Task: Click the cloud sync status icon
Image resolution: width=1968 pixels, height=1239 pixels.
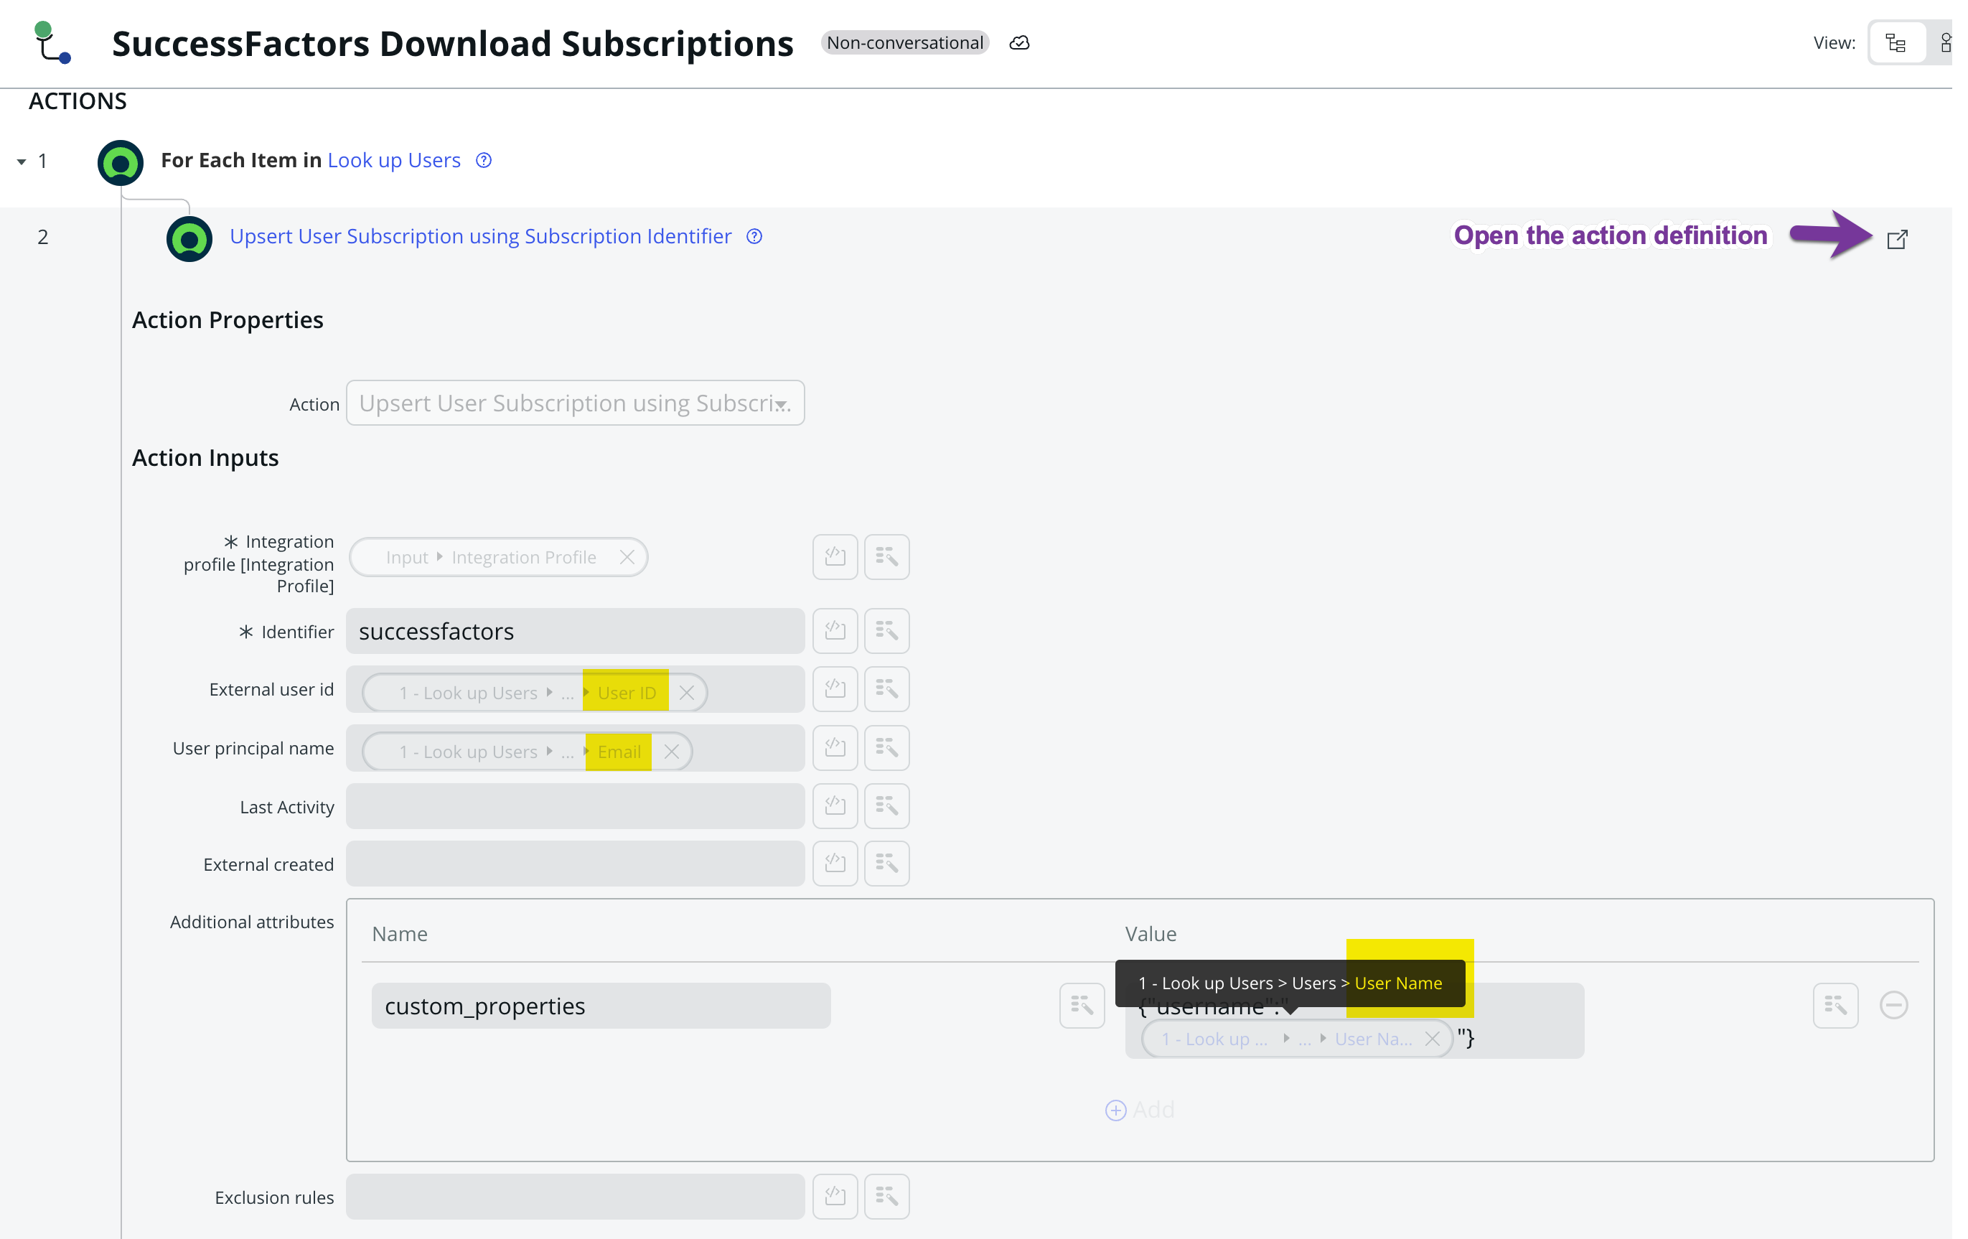Action: (x=1019, y=43)
